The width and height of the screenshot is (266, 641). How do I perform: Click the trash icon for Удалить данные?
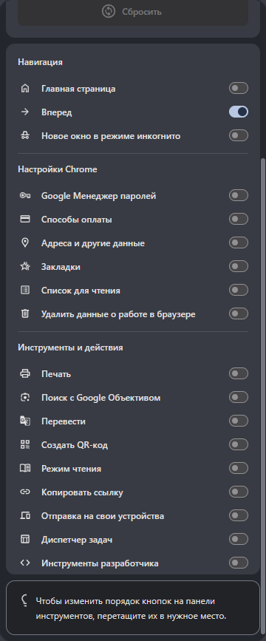click(x=25, y=314)
